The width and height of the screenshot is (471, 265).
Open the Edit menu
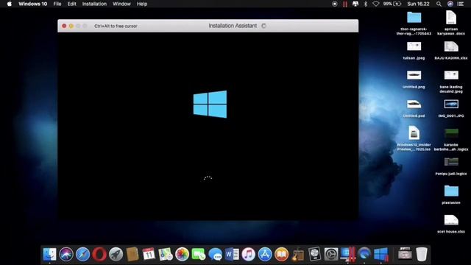[x=72, y=4]
